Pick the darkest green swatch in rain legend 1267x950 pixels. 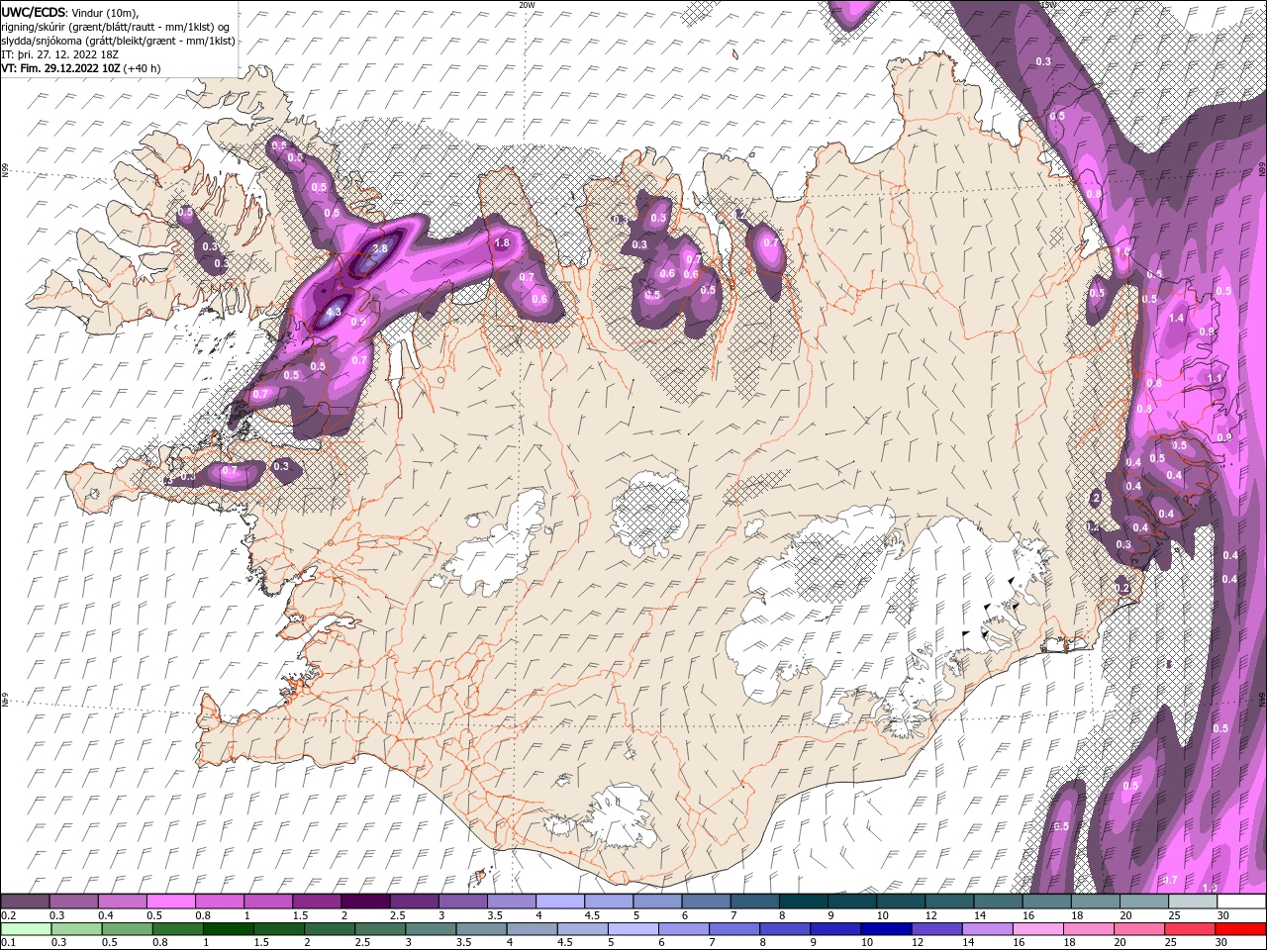(x=229, y=929)
